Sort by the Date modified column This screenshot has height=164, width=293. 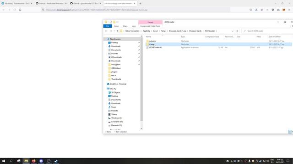point(275,37)
